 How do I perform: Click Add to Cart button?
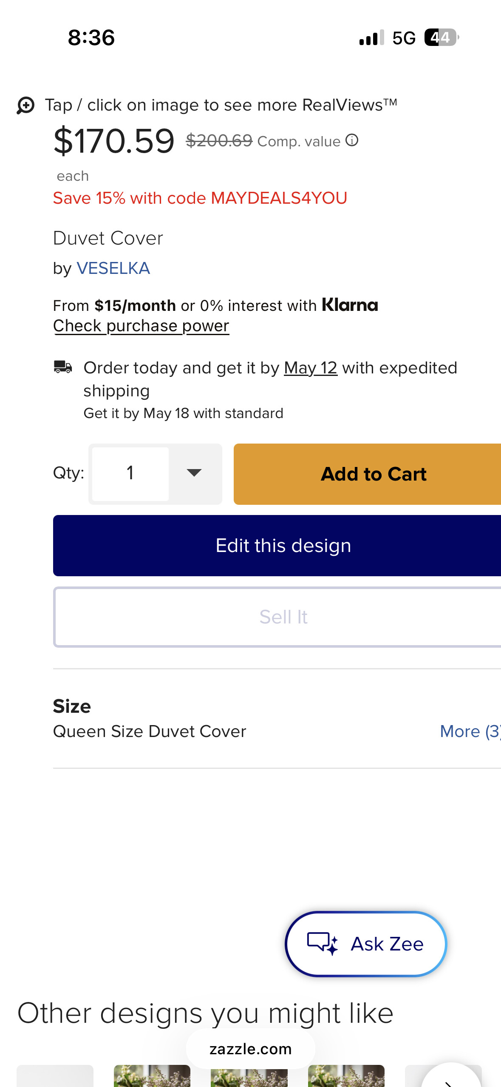[368, 474]
